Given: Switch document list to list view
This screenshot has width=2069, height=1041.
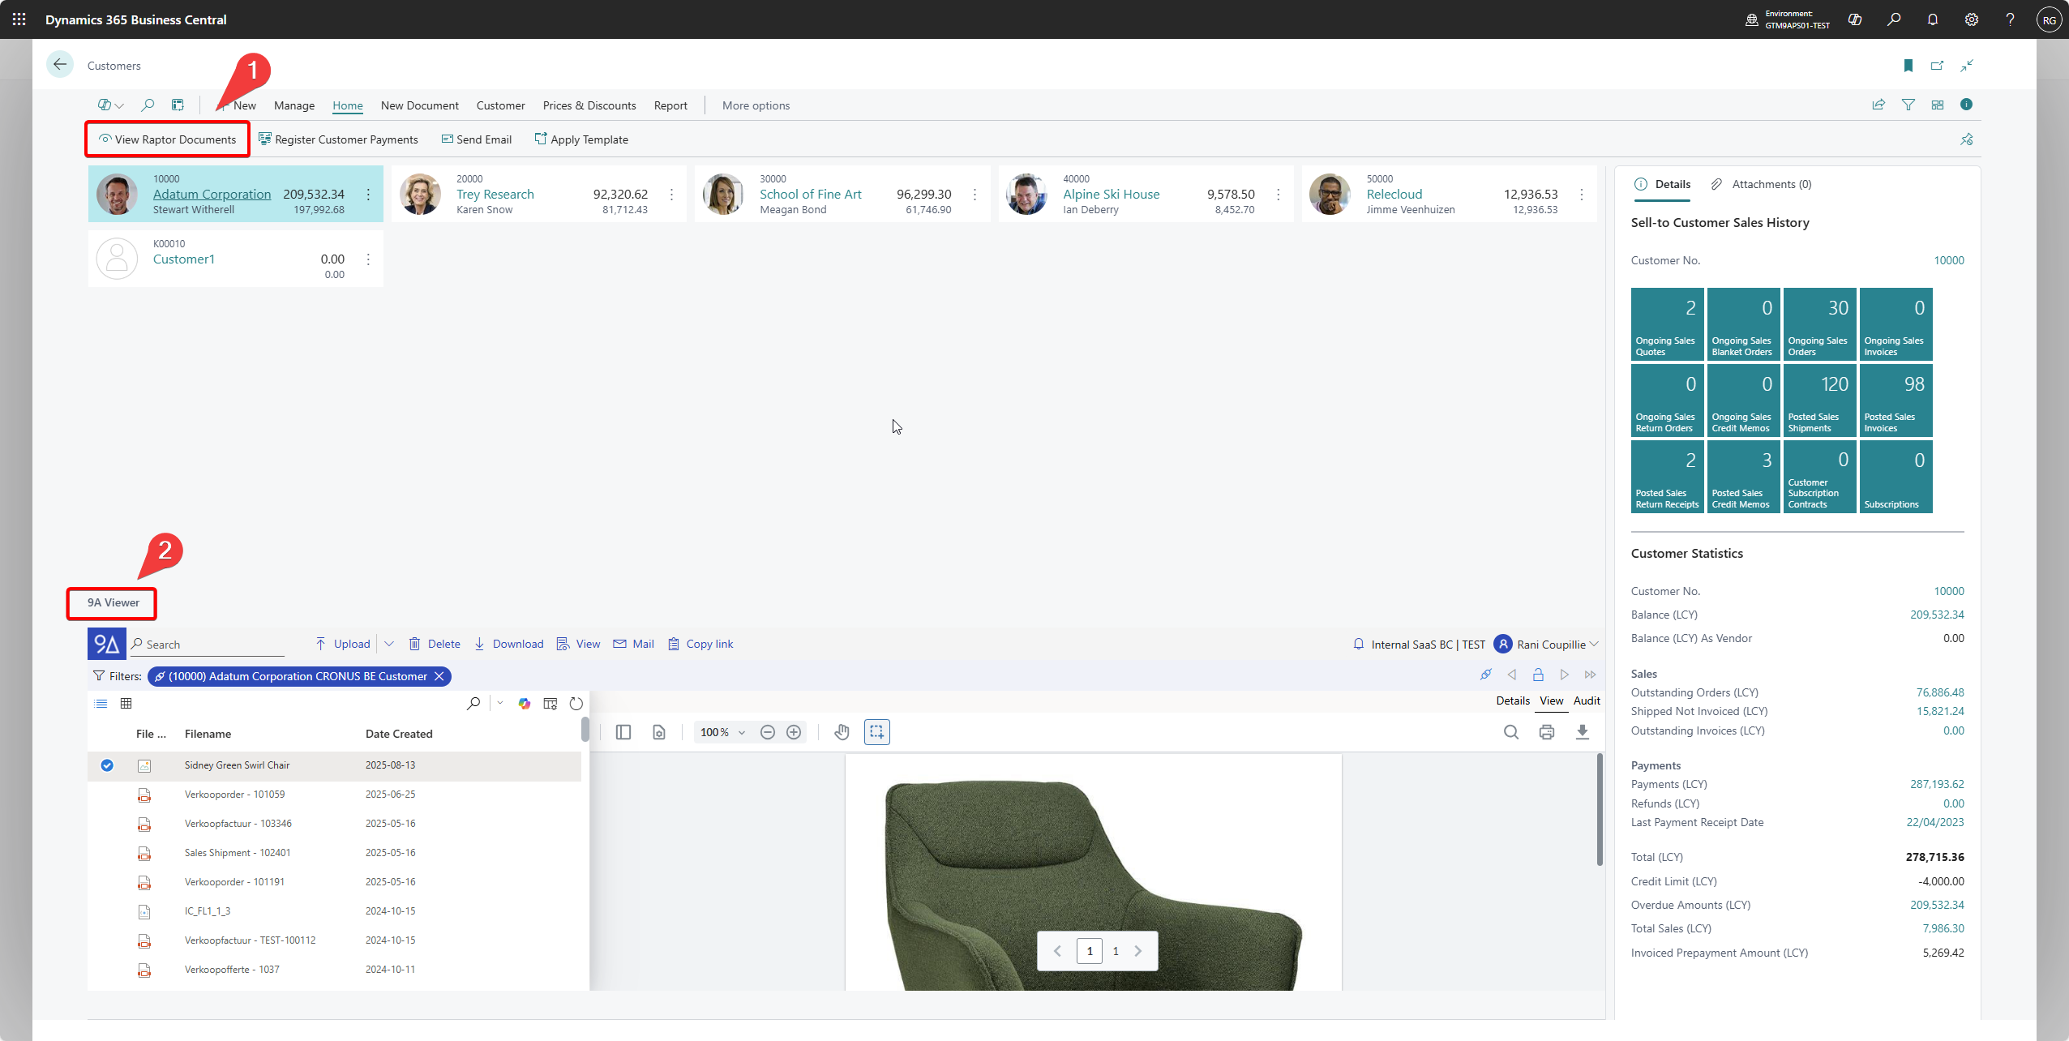Looking at the screenshot, I should click(x=101, y=704).
